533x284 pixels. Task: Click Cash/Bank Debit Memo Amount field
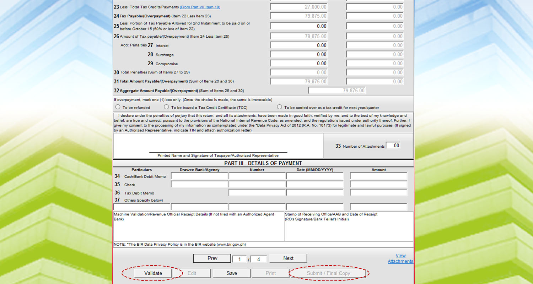pos(378,176)
